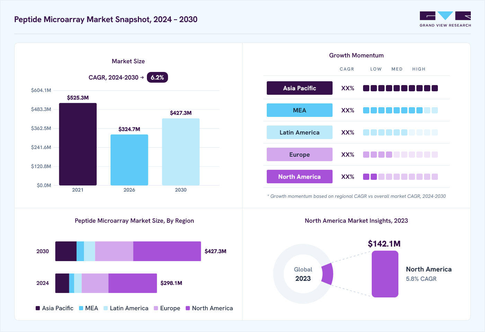Select the Asia Pacific region label
The width and height of the screenshot is (485, 332).
click(x=300, y=88)
